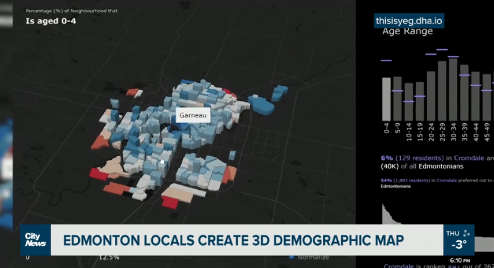Click the 'Age Range' chart title
Image resolution: width=494 pixels, height=268 pixels.
tap(408, 32)
